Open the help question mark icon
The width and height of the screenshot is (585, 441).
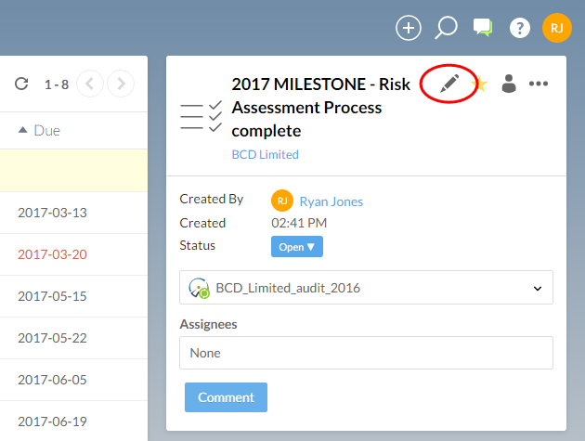520,28
